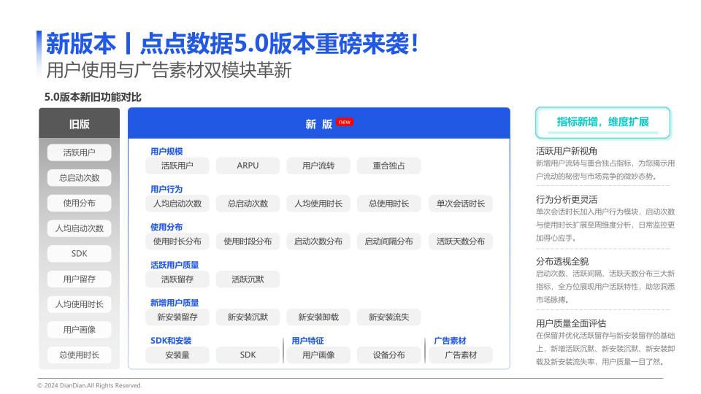The height and width of the screenshot is (394, 701).
Task: Click 活跃用户 under 用户规模
Action: point(177,166)
